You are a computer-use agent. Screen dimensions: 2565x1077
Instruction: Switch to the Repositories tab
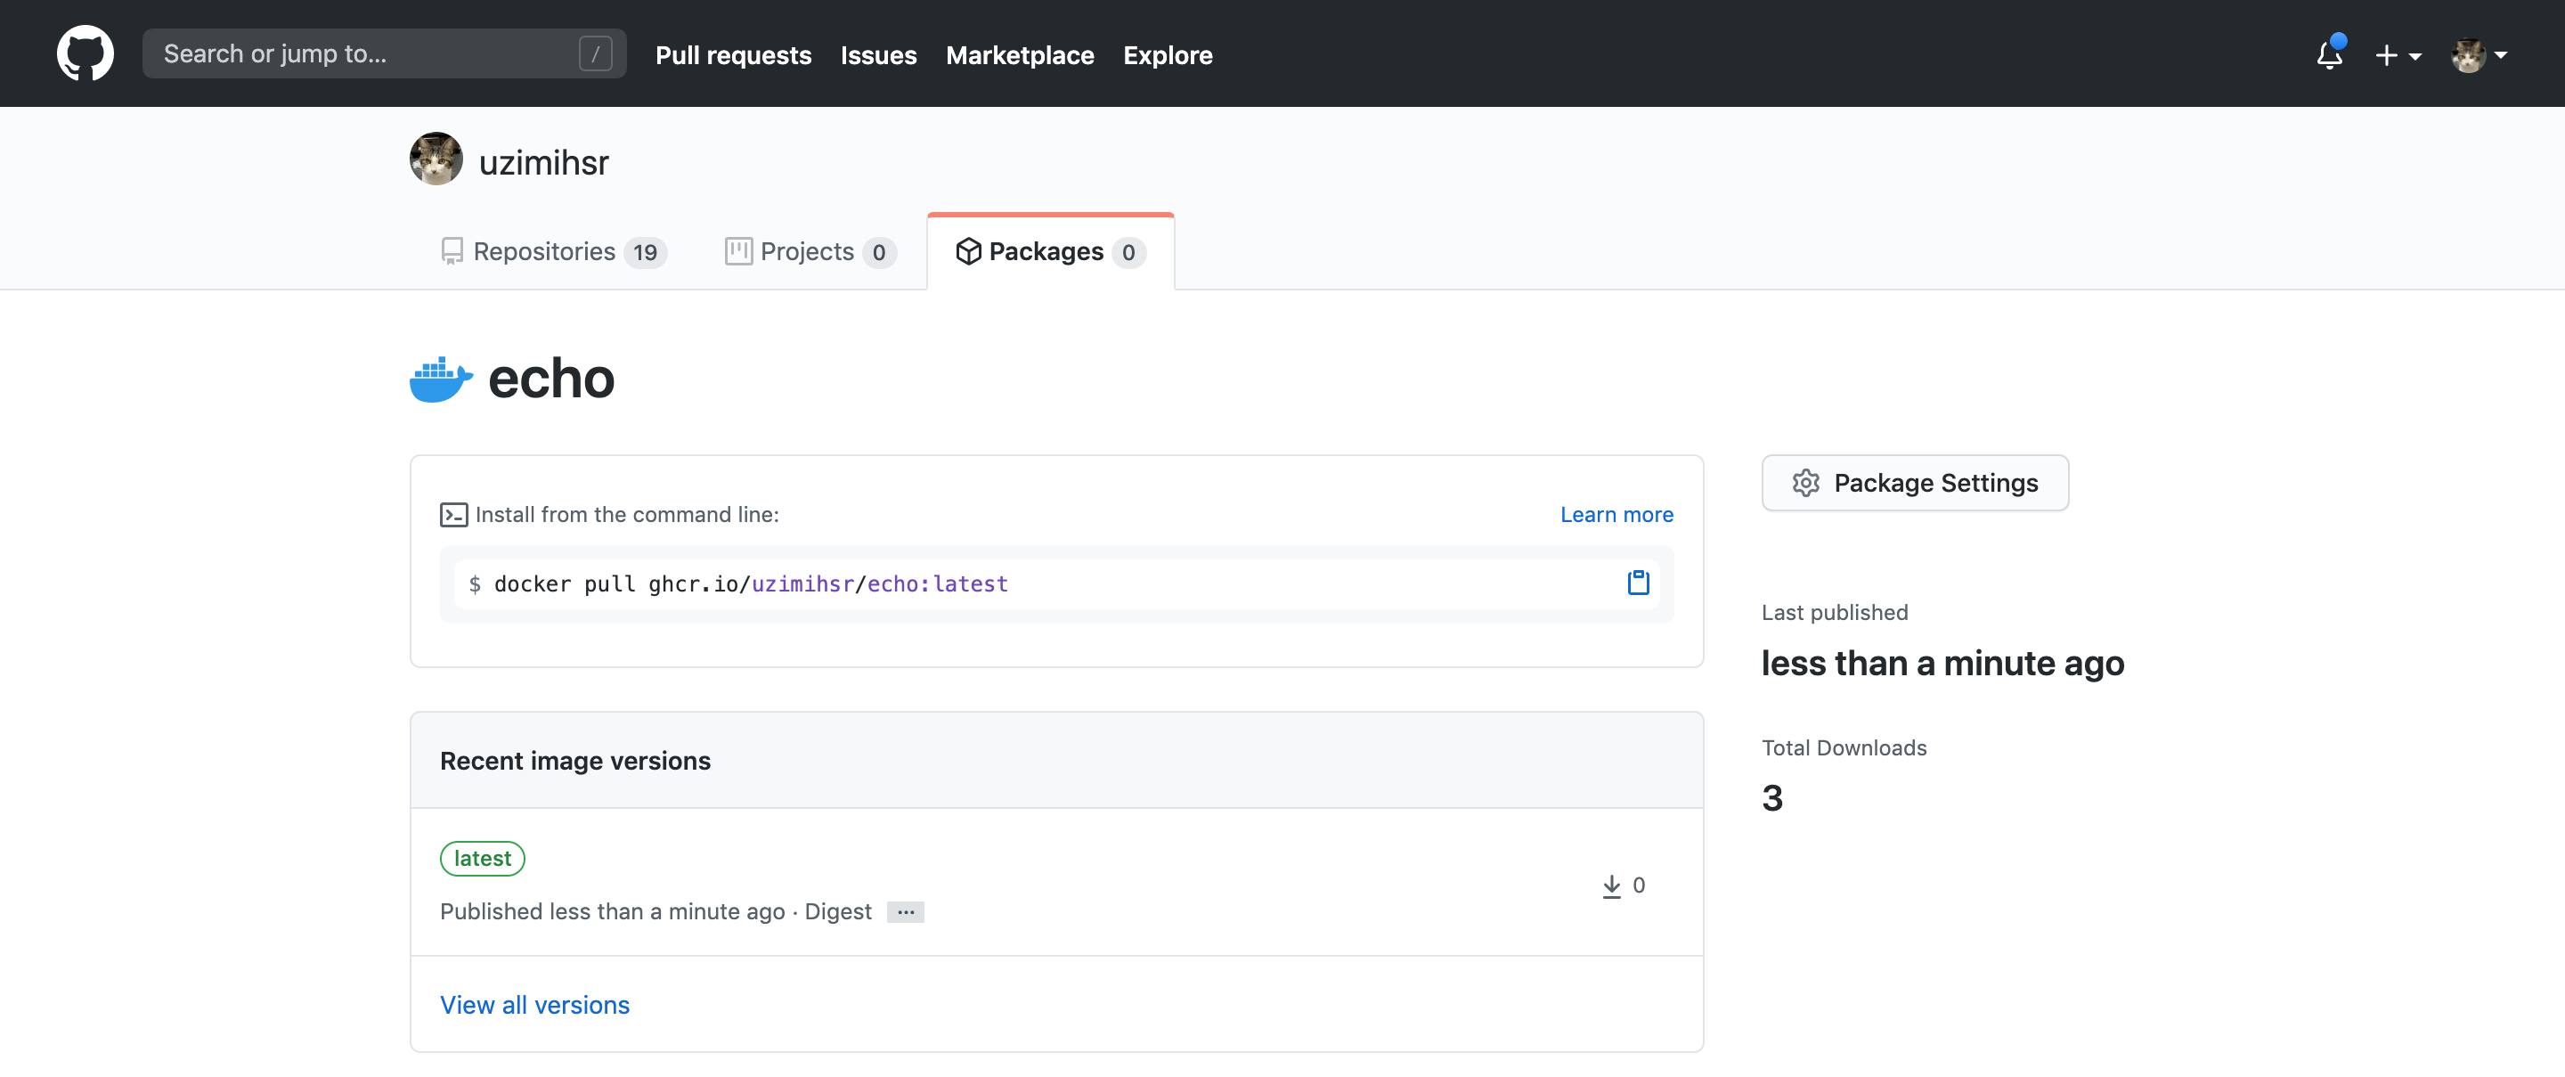554,252
